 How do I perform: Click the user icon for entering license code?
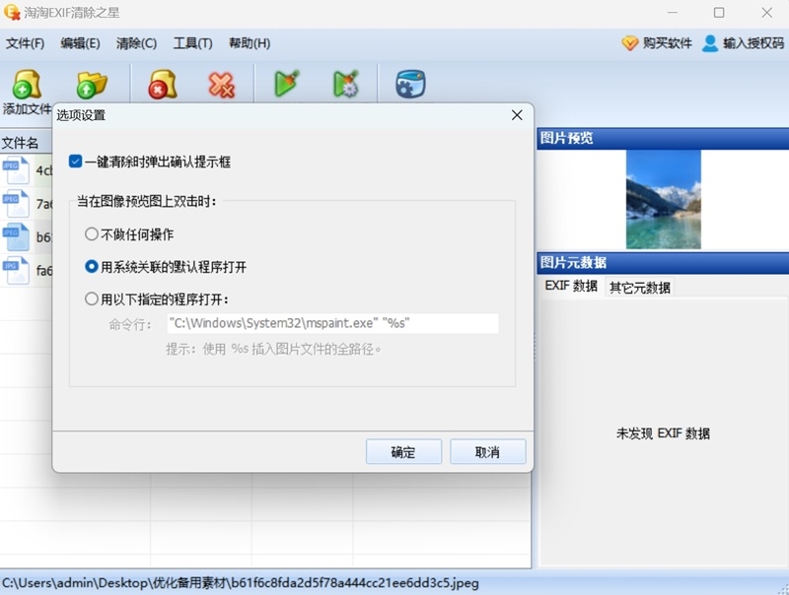click(710, 43)
